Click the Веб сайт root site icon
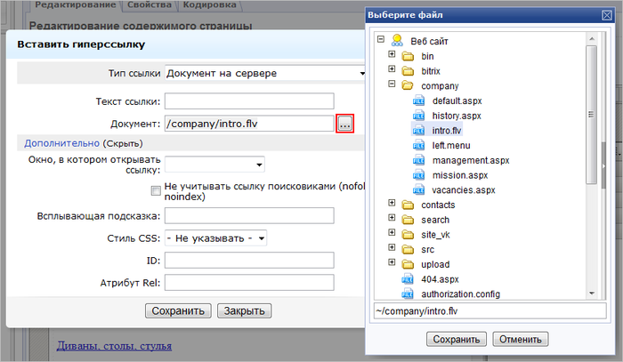Viewport: 623px width, 362px height. 397,41
